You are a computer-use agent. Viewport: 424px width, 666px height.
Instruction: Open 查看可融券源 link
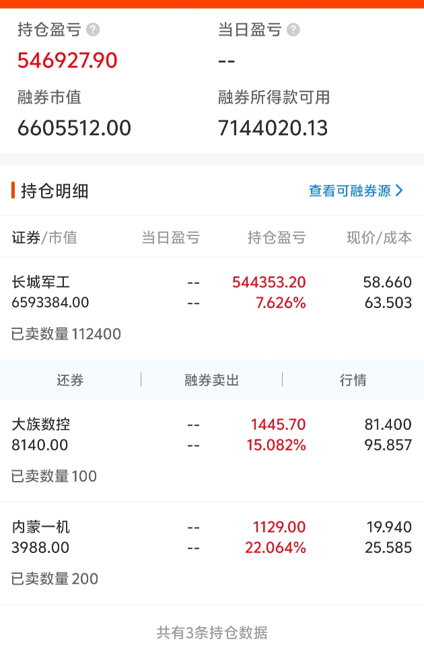(349, 190)
